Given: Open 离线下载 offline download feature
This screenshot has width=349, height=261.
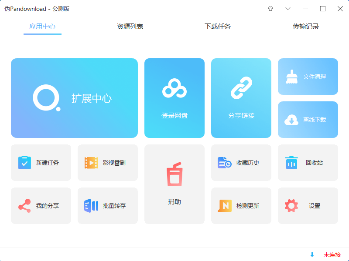Looking at the screenshot, I should 308,120.
